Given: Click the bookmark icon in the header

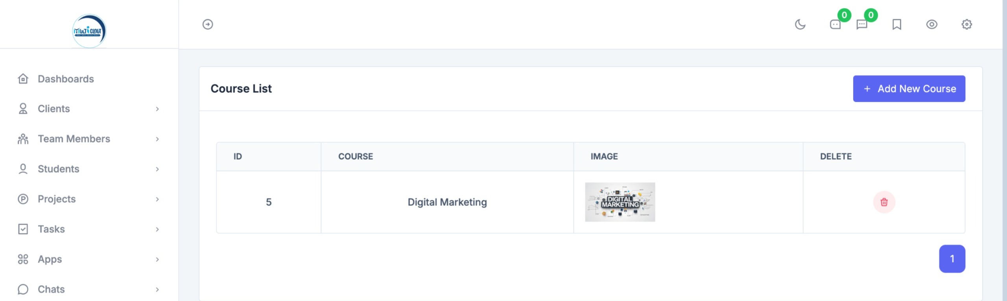Looking at the screenshot, I should (897, 24).
